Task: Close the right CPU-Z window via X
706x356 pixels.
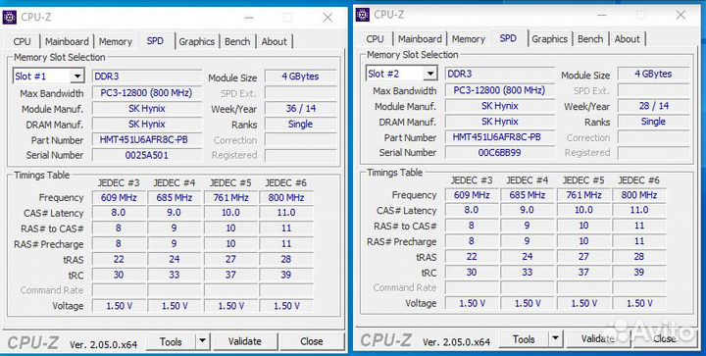Action: pos(681,15)
